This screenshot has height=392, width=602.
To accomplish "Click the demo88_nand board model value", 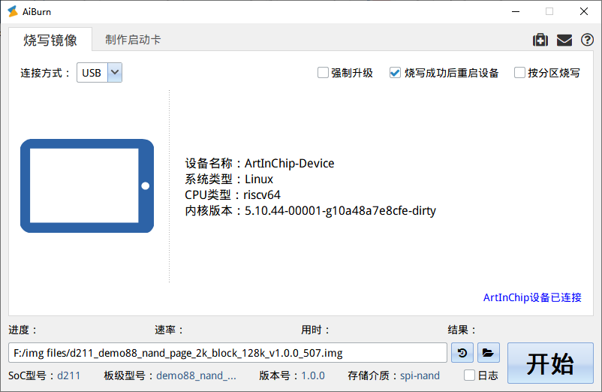I will (x=196, y=375).
